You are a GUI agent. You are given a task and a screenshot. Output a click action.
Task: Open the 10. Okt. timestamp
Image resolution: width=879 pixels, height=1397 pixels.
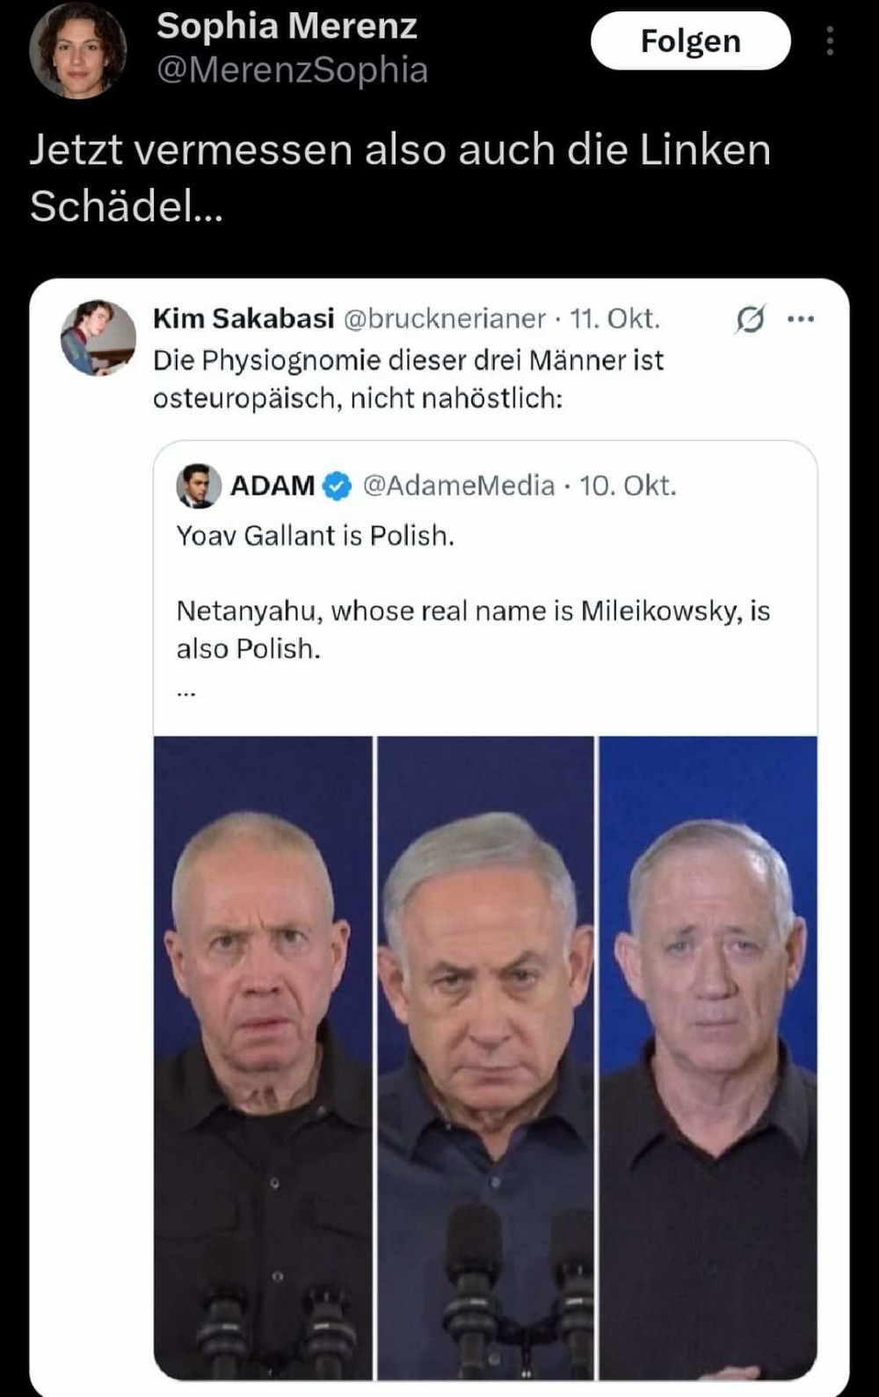tap(628, 485)
